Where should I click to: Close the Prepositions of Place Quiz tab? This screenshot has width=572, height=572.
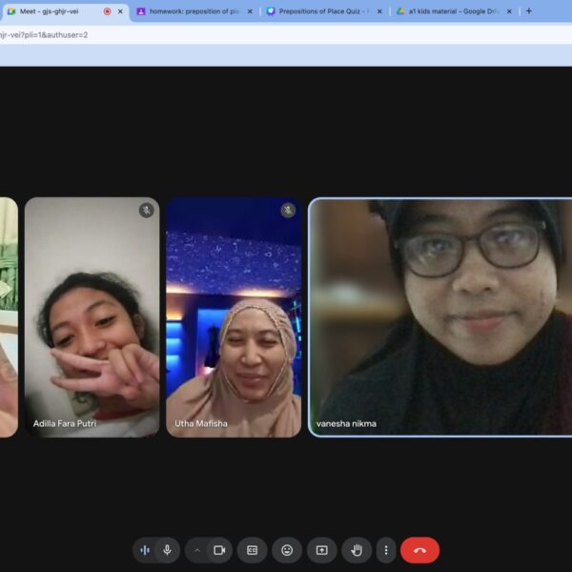pos(379,11)
